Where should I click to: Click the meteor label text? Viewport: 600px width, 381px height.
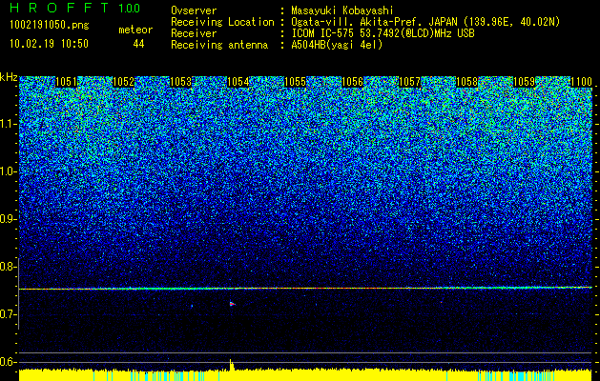click(135, 30)
